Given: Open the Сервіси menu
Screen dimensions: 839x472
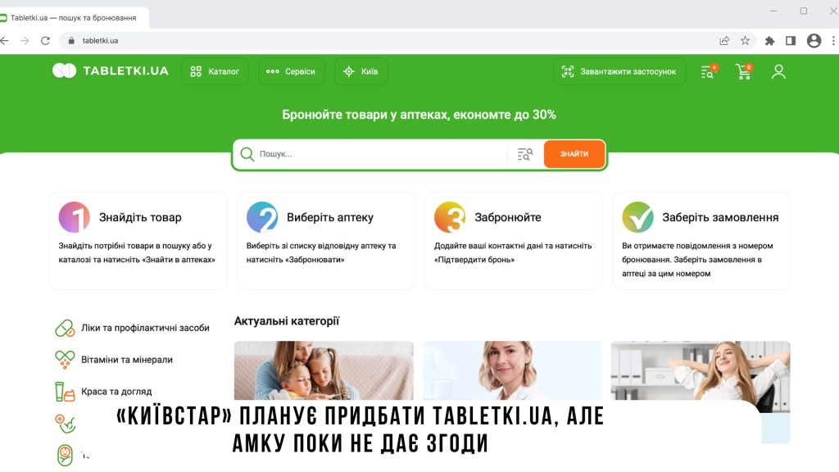Looking at the screenshot, I should 291,71.
